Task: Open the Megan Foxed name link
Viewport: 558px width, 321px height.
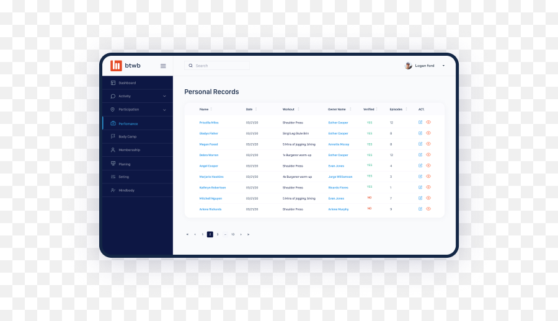Action: click(x=208, y=144)
